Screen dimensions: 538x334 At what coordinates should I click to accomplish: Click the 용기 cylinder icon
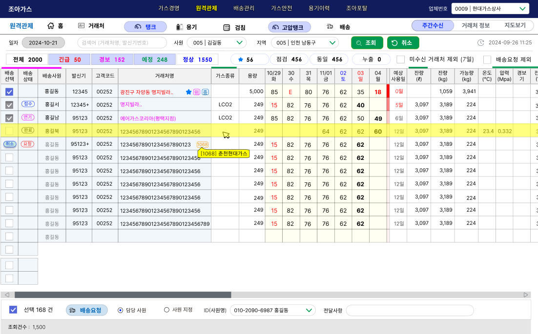point(179,27)
